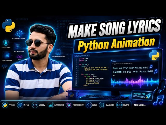The width and height of the screenshot is (166, 125).
Task: Click the Databases cylinder icon in bottom bar
Action: pos(102,105)
